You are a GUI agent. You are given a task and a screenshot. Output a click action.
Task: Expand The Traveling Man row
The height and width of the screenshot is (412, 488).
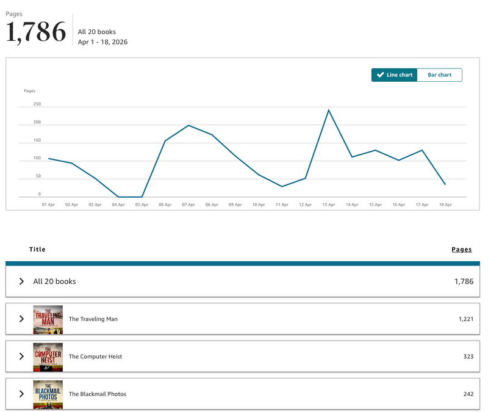pos(21,319)
